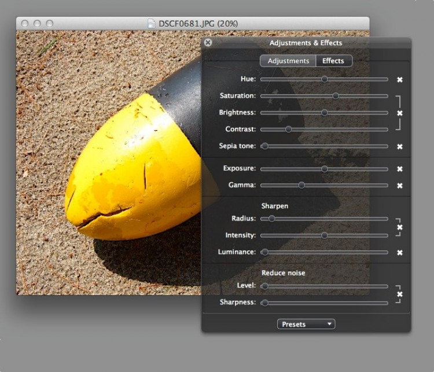
Task: Minimize the DSCF0681.JPG image window
Action: tap(37, 24)
